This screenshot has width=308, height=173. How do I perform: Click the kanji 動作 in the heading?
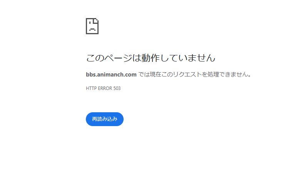click(151, 58)
